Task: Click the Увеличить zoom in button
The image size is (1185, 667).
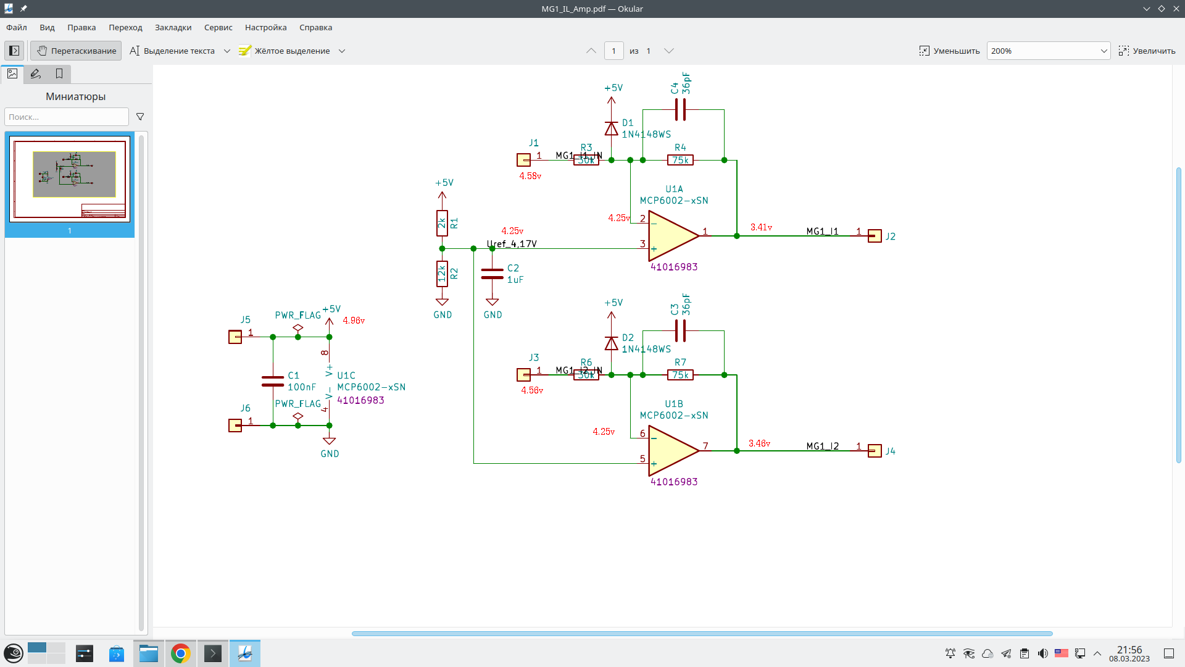Action: [1147, 51]
